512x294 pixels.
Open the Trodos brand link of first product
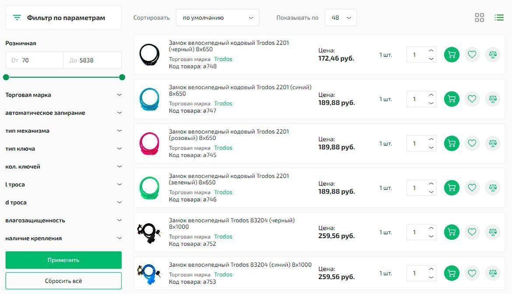click(223, 59)
